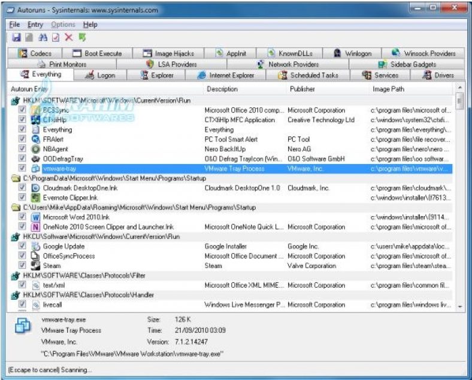472x380 pixels.
Task: Click the FRAlert entry icon
Action: pyautogui.click(x=35, y=139)
